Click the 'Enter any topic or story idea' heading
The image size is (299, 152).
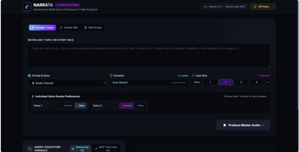pyautogui.click(x=51, y=40)
